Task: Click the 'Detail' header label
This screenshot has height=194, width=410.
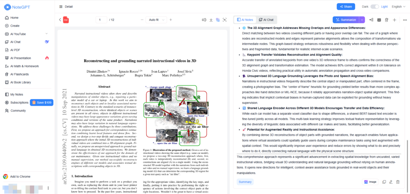Action: click(69, 7)
